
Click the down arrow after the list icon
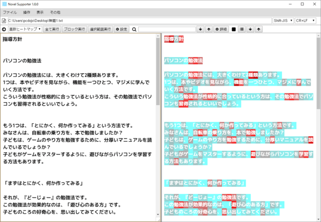click(251, 30)
